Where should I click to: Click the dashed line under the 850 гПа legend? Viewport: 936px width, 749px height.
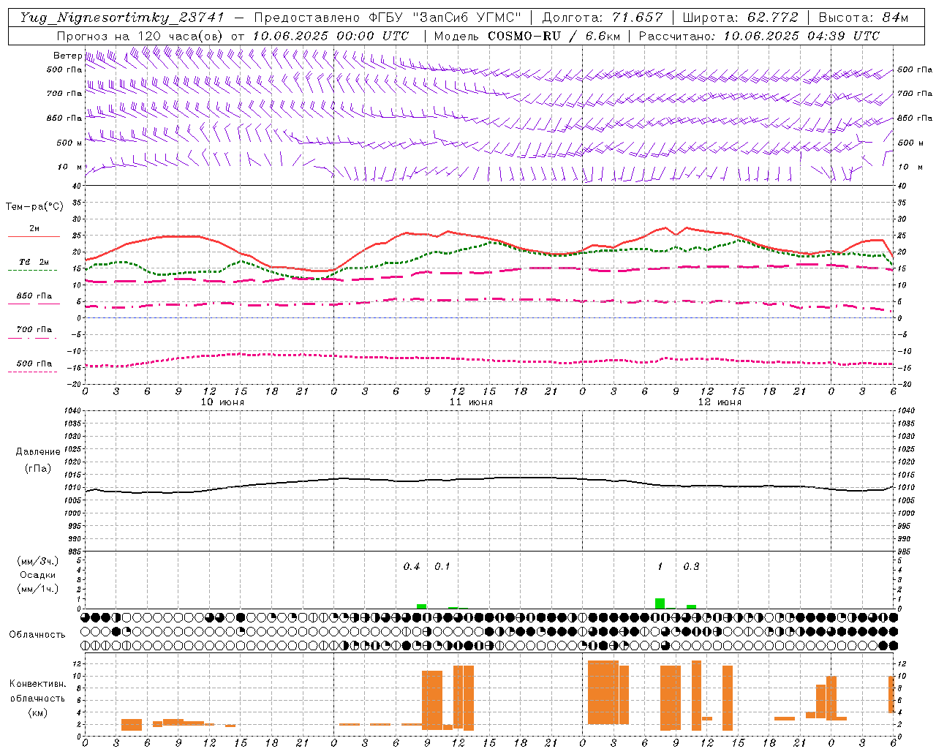pyautogui.click(x=34, y=304)
